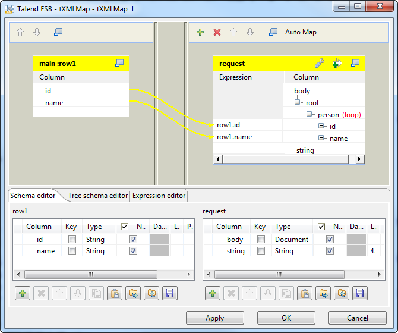Save the request schema with the floppy disk icon
Image resolution: width=398 pixels, height=333 pixels.
pyautogui.click(x=358, y=293)
